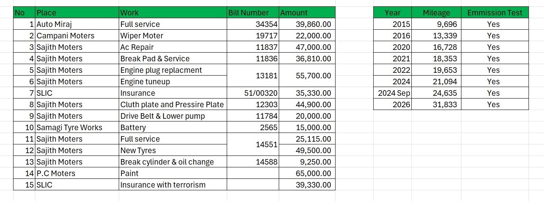Click the "Emmission Test" header cell
544x201 pixels.
(495, 13)
